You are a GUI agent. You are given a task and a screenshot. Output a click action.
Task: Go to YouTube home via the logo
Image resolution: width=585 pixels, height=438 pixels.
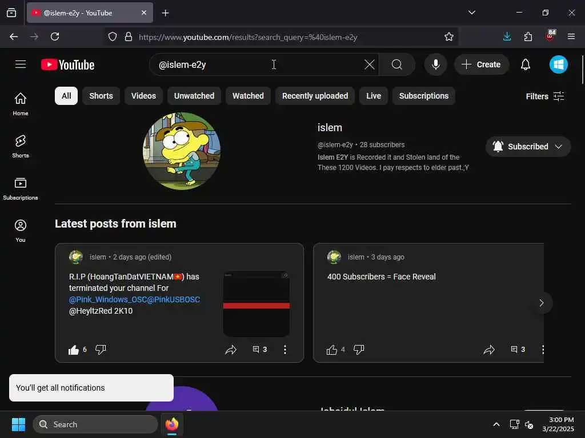[67, 65]
